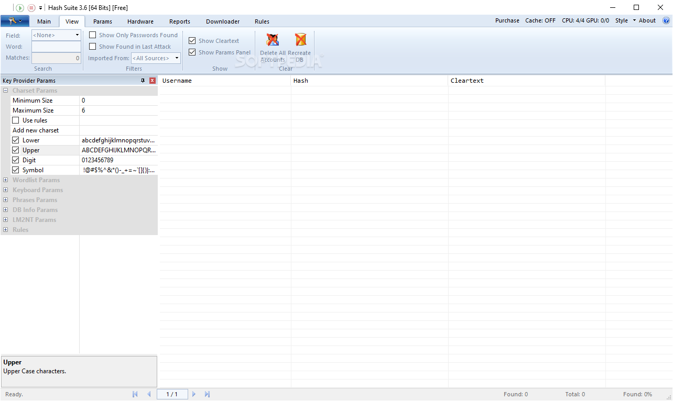The image size is (673, 401).
Task: Open the About button
Action: [x=647, y=20]
